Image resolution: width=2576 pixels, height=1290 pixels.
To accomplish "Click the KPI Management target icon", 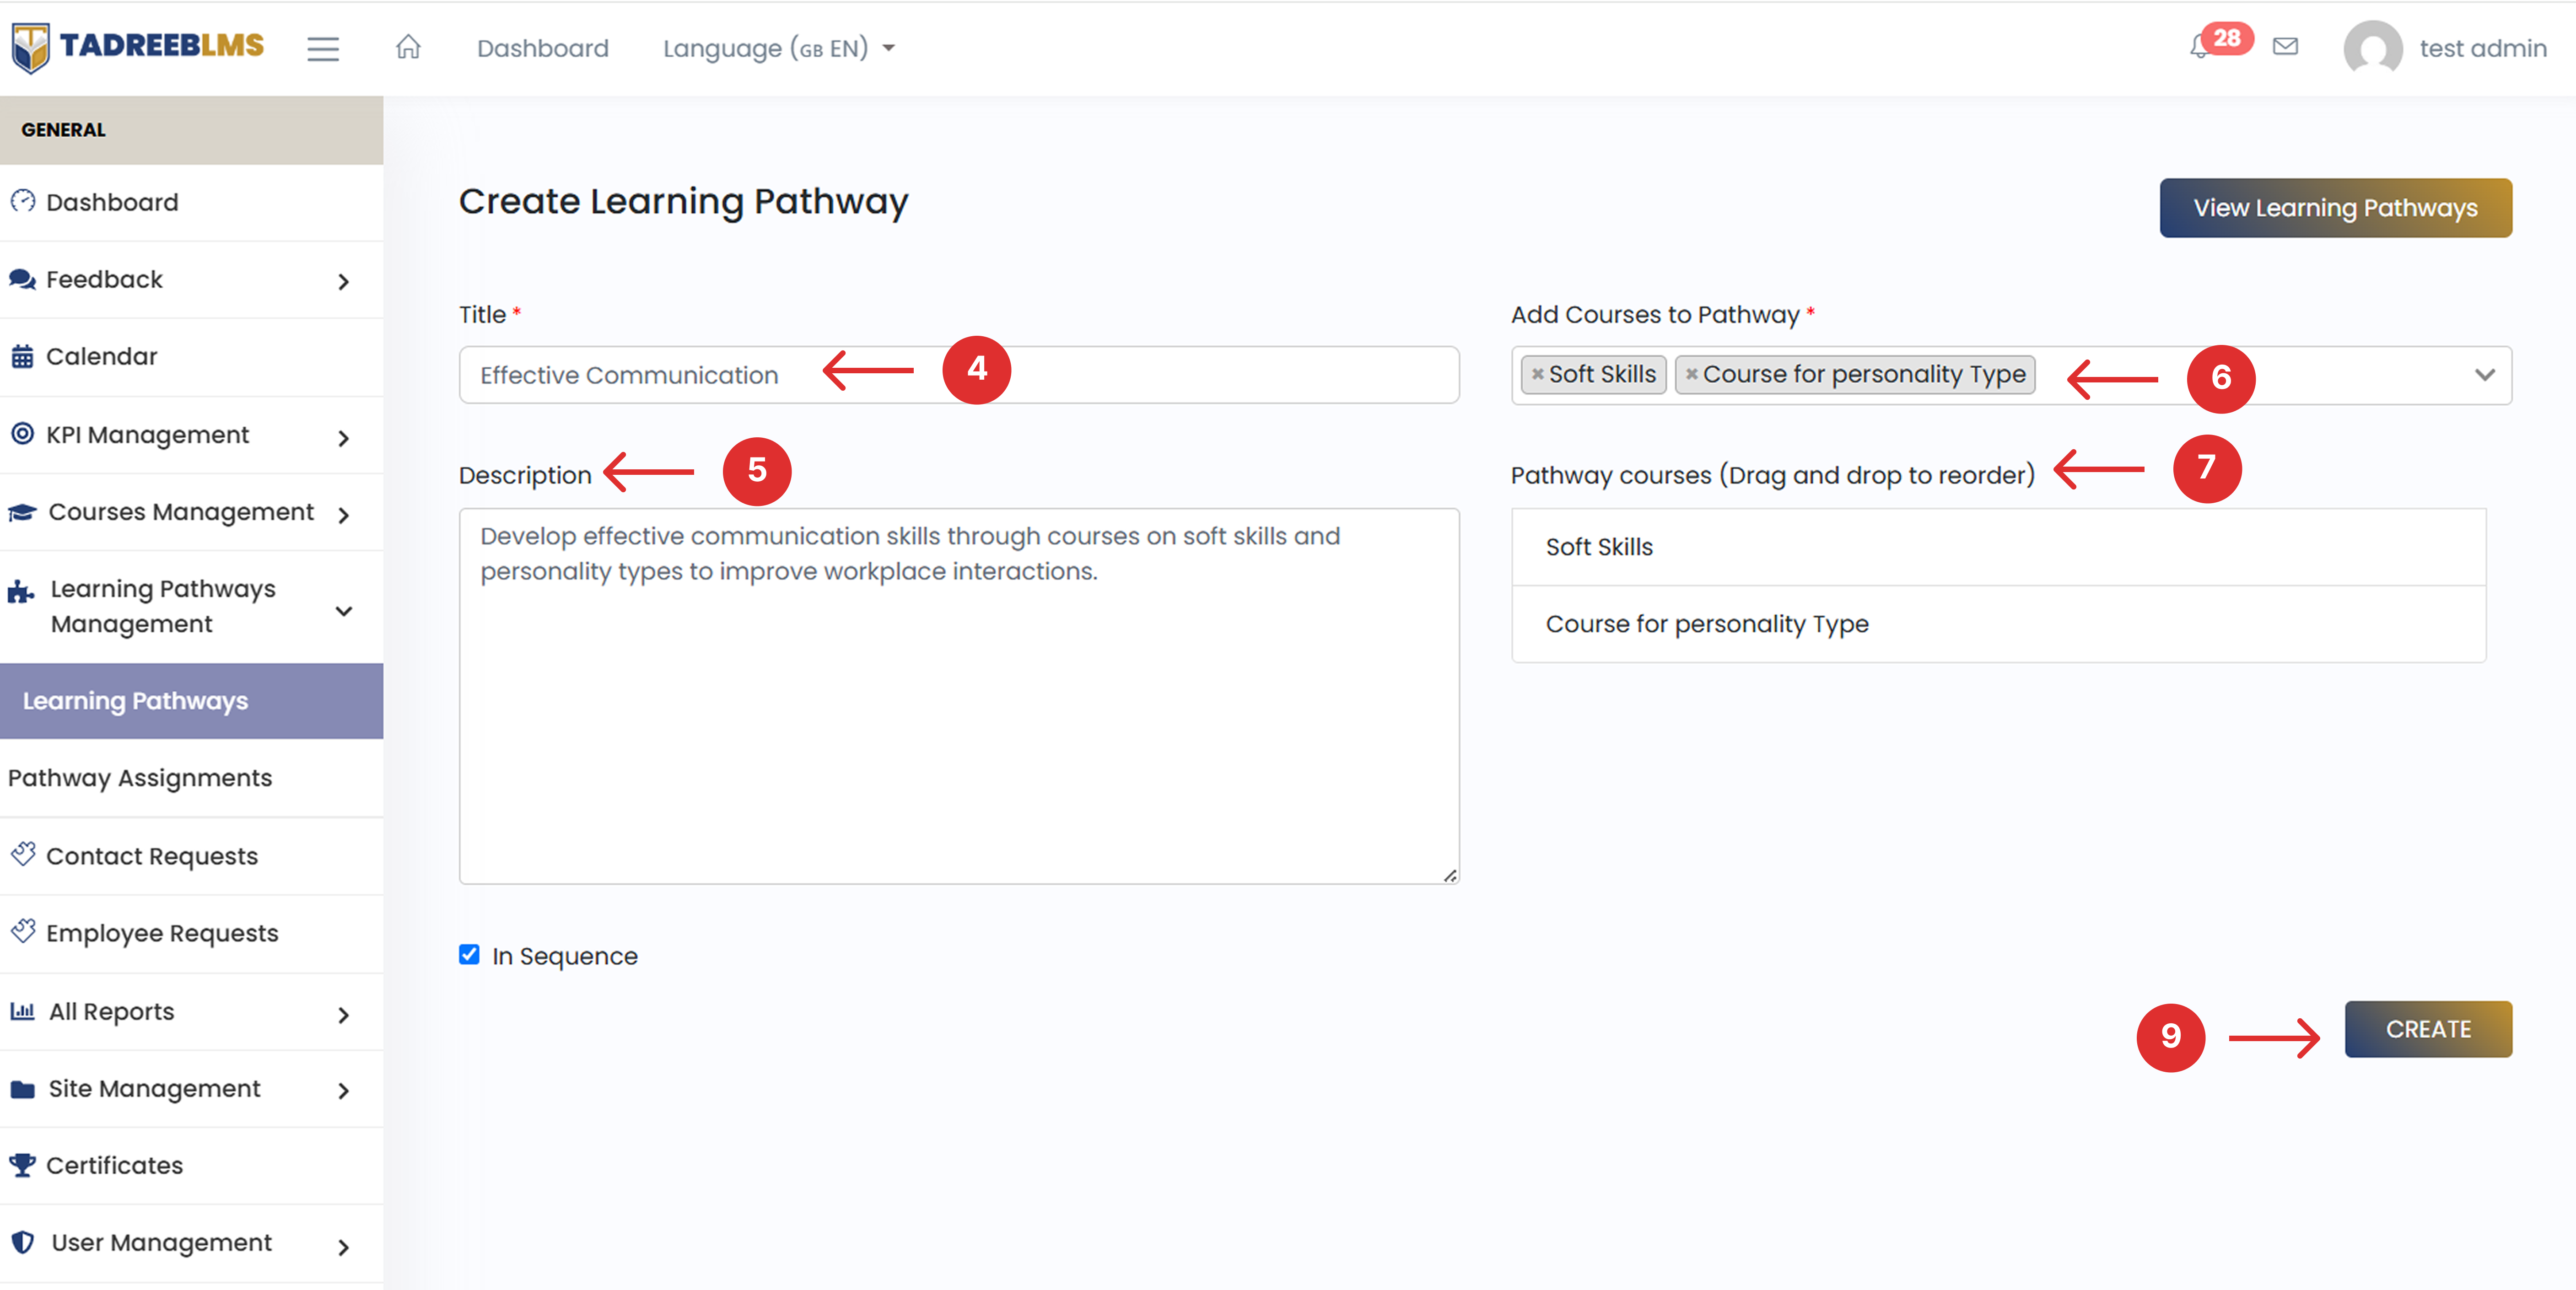I will point(23,434).
